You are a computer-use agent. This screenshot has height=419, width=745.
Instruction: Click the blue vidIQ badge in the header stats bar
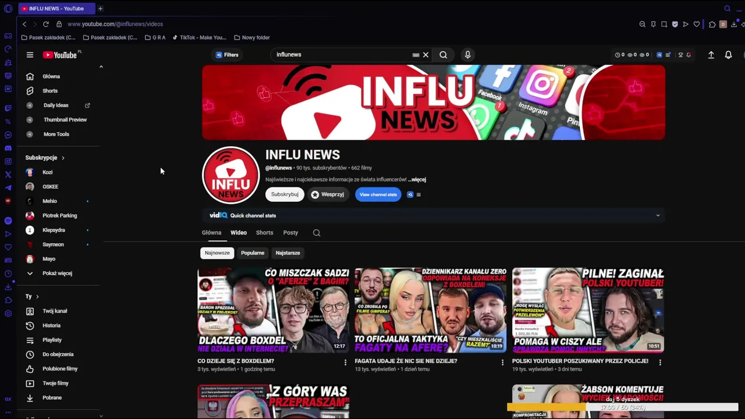tap(659, 55)
